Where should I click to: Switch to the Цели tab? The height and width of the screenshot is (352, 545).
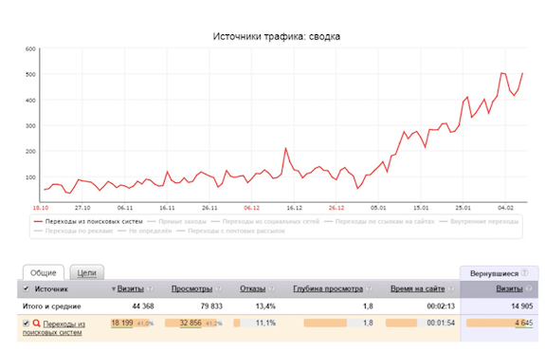tap(86, 272)
